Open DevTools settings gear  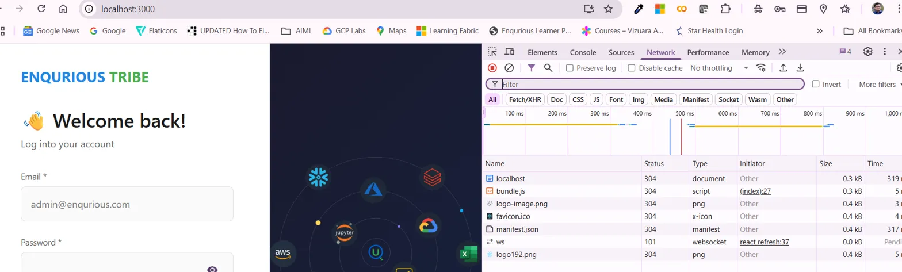tap(867, 52)
